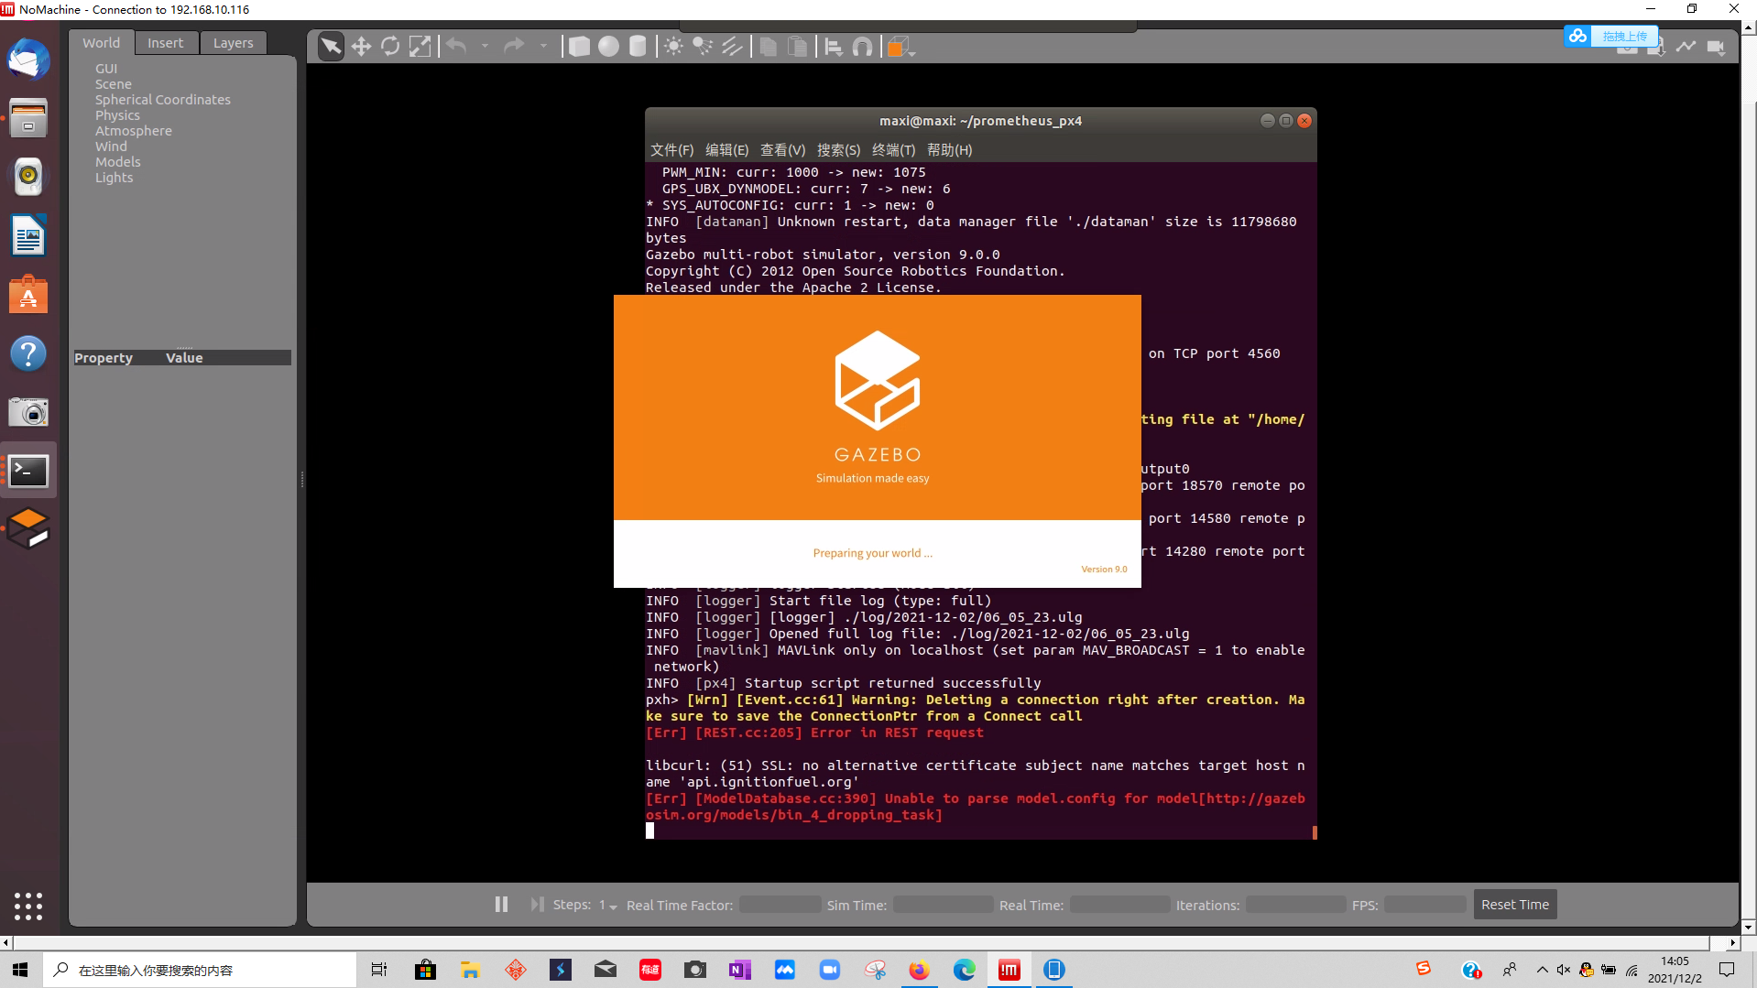
Task: Open the Terminal icon in the dock
Action: click(x=28, y=471)
